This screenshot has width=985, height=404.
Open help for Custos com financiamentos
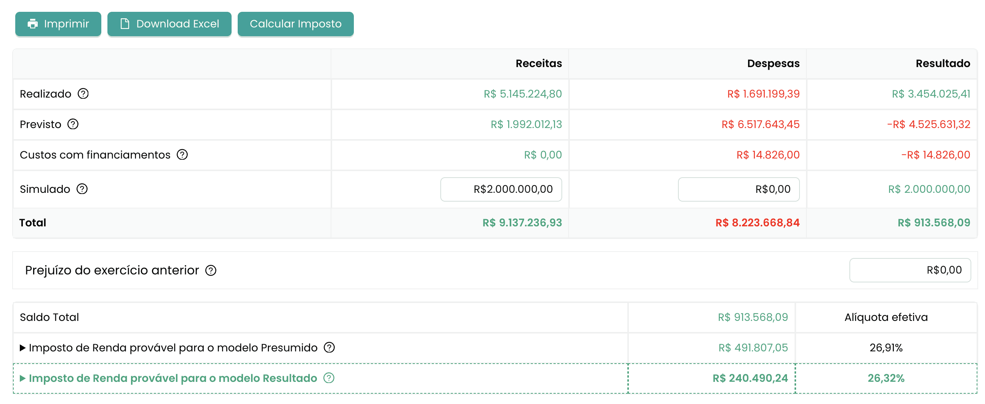tap(182, 155)
